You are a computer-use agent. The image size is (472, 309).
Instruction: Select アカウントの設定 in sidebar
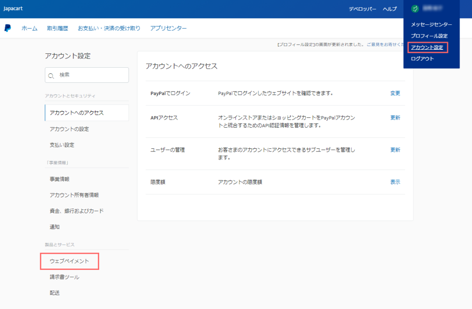point(69,129)
